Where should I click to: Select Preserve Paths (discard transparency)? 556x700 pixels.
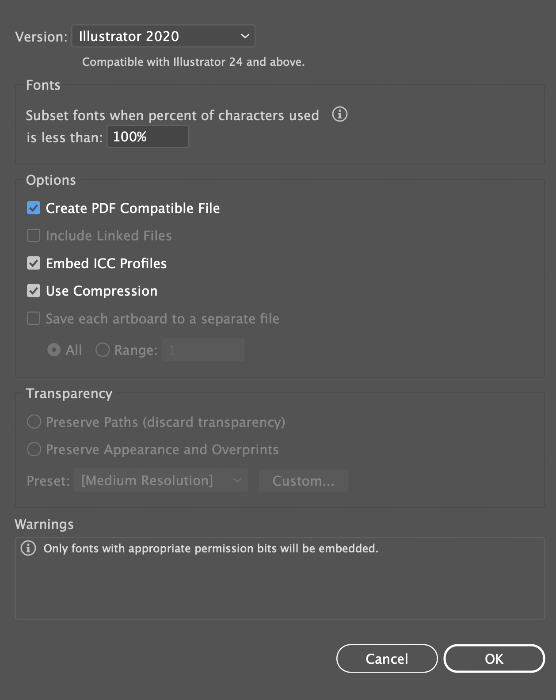[34, 422]
